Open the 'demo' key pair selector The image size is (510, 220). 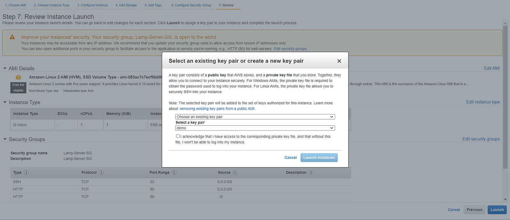pyautogui.click(x=255, y=128)
